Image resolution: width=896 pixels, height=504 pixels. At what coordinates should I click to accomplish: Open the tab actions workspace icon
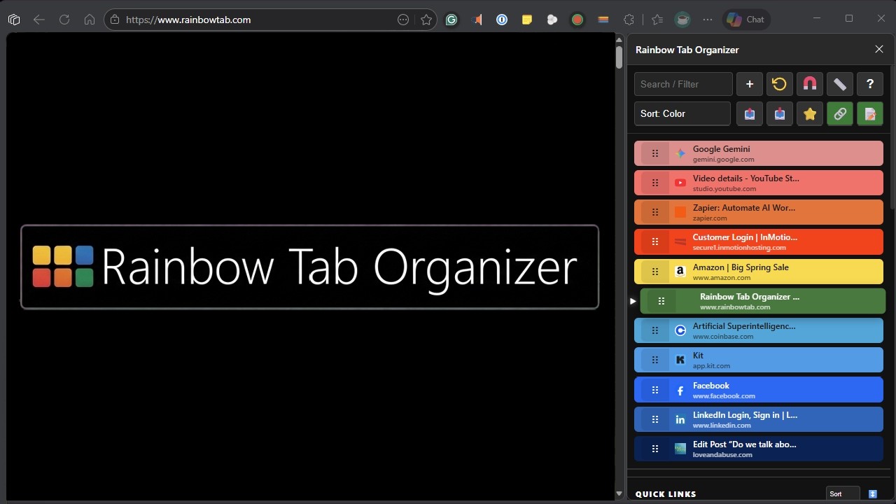[14, 20]
